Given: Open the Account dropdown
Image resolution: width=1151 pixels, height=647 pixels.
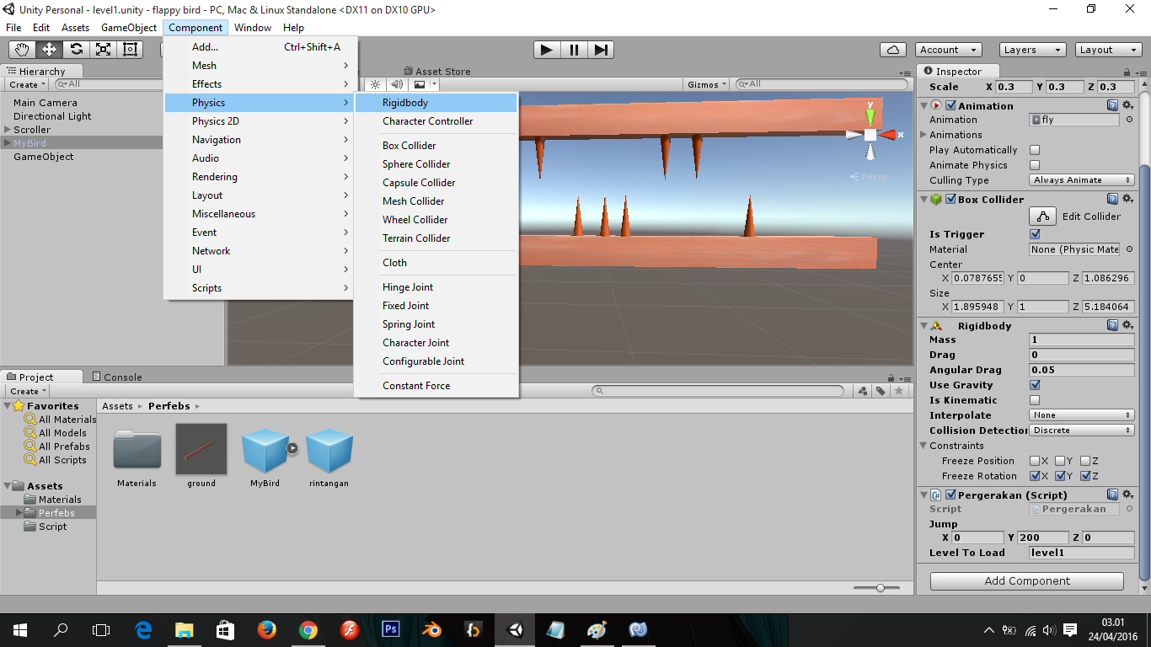Looking at the screenshot, I should 949,50.
